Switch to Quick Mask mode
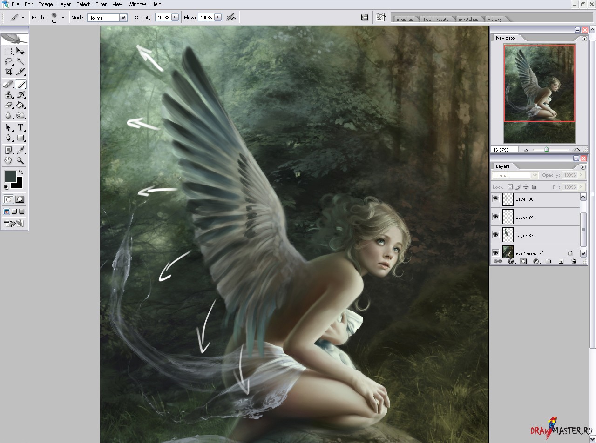596x443 pixels. [20, 199]
